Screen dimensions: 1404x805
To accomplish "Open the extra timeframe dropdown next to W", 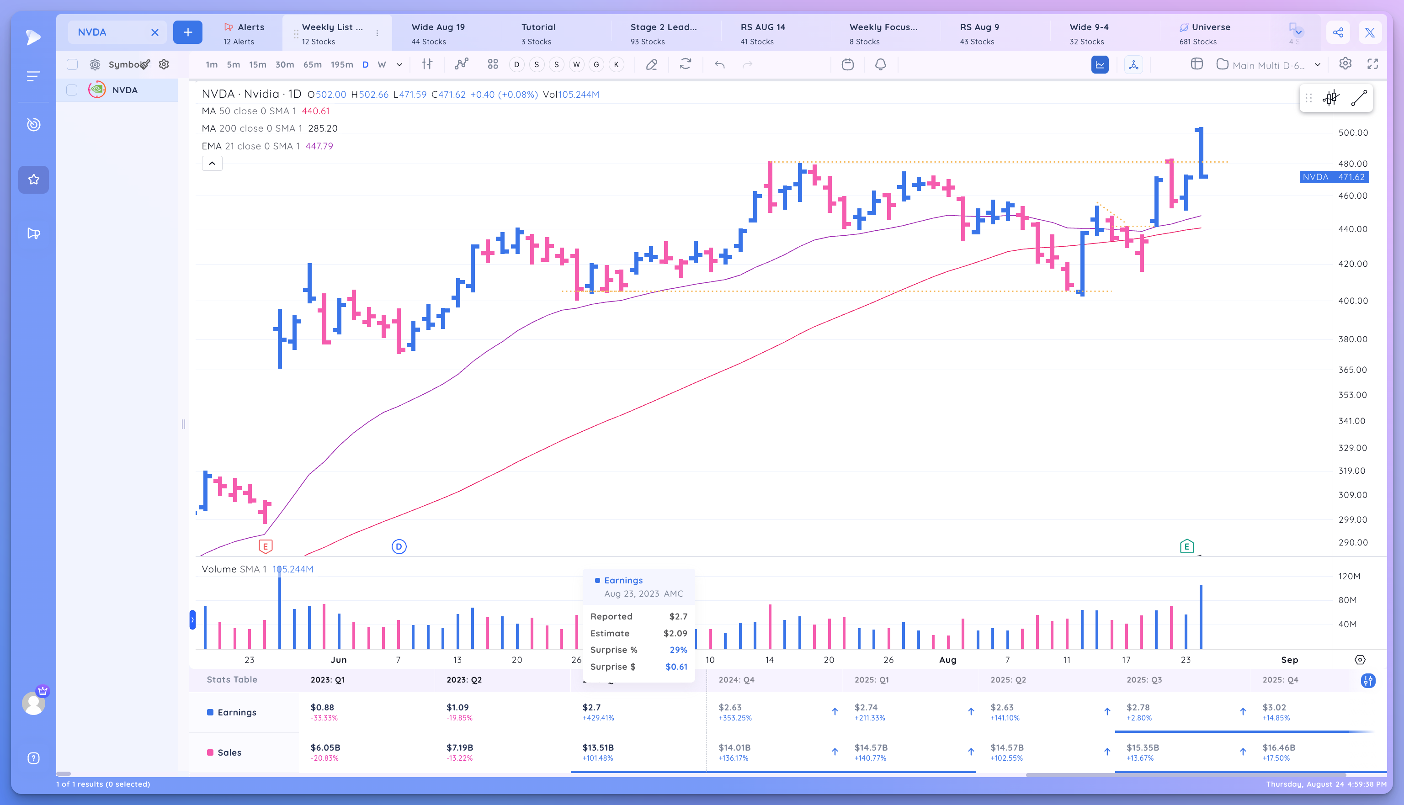I will tap(399, 65).
